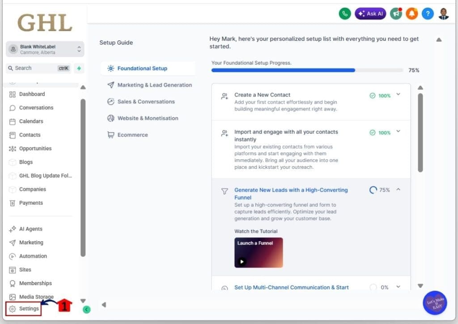Expand the Create a New Contact step
This screenshot has width=458, height=324.
point(398,95)
